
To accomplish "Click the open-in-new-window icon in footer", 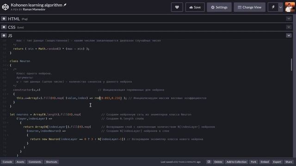I will coord(209,162).
